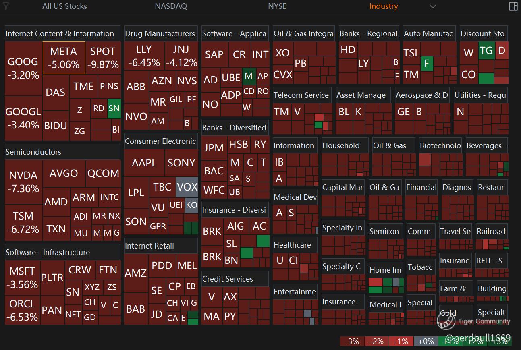Switch to the All US Stocks tab

click(64, 6)
